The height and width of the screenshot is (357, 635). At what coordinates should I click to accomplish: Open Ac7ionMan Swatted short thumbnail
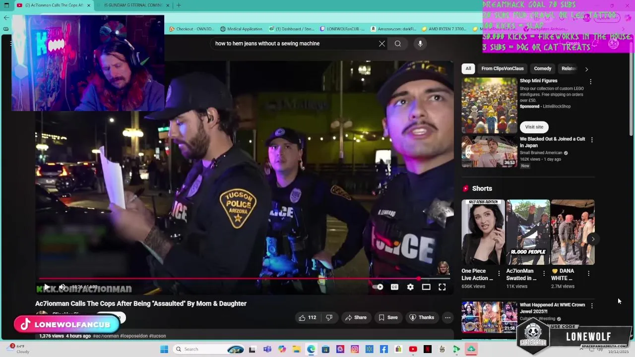coord(528,232)
